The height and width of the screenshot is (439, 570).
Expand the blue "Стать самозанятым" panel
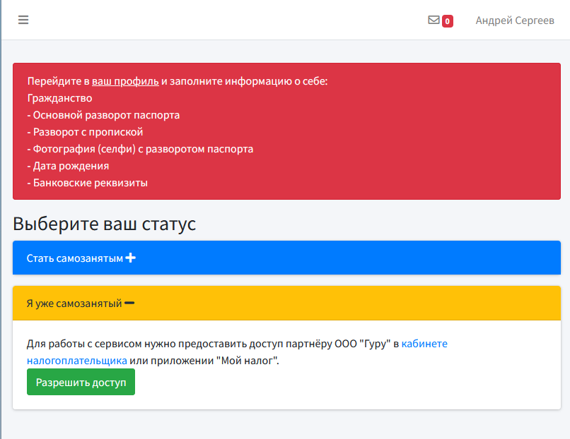tap(74, 258)
